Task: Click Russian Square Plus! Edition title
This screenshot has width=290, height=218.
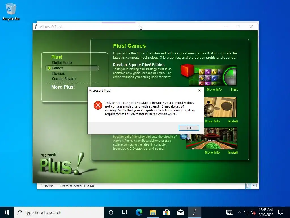Action: tap(139, 65)
